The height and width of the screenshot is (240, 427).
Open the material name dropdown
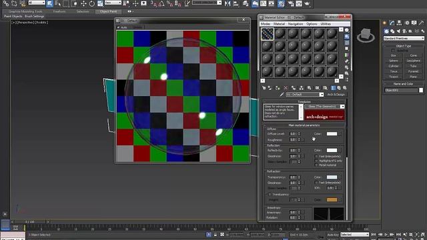(x=322, y=95)
